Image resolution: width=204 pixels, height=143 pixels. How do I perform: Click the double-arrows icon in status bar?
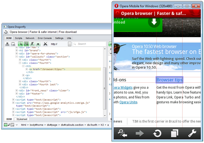point(9,125)
